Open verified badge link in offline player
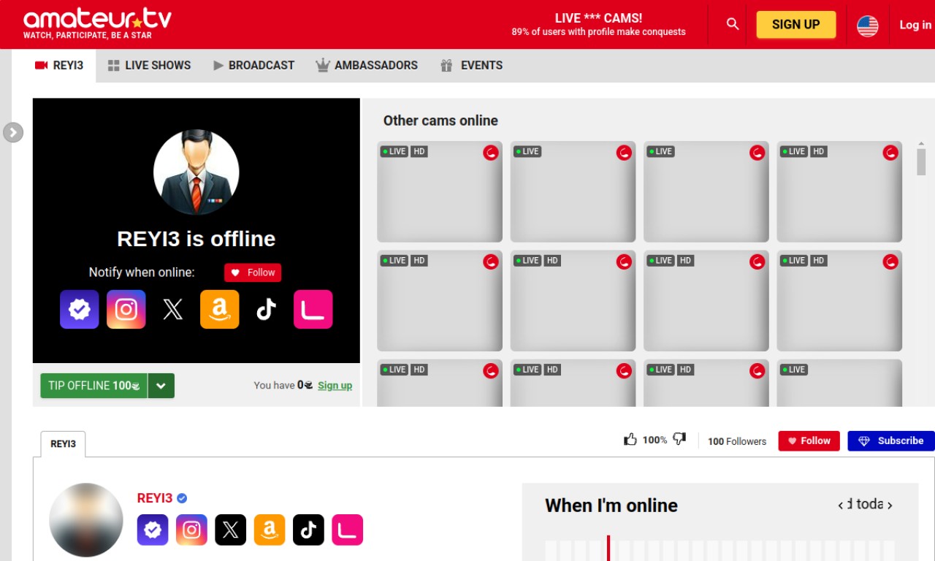Viewport: 935px width, 561px height. pos(80,309)
